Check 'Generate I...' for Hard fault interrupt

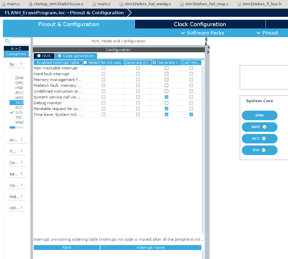[x=167, y=74]
